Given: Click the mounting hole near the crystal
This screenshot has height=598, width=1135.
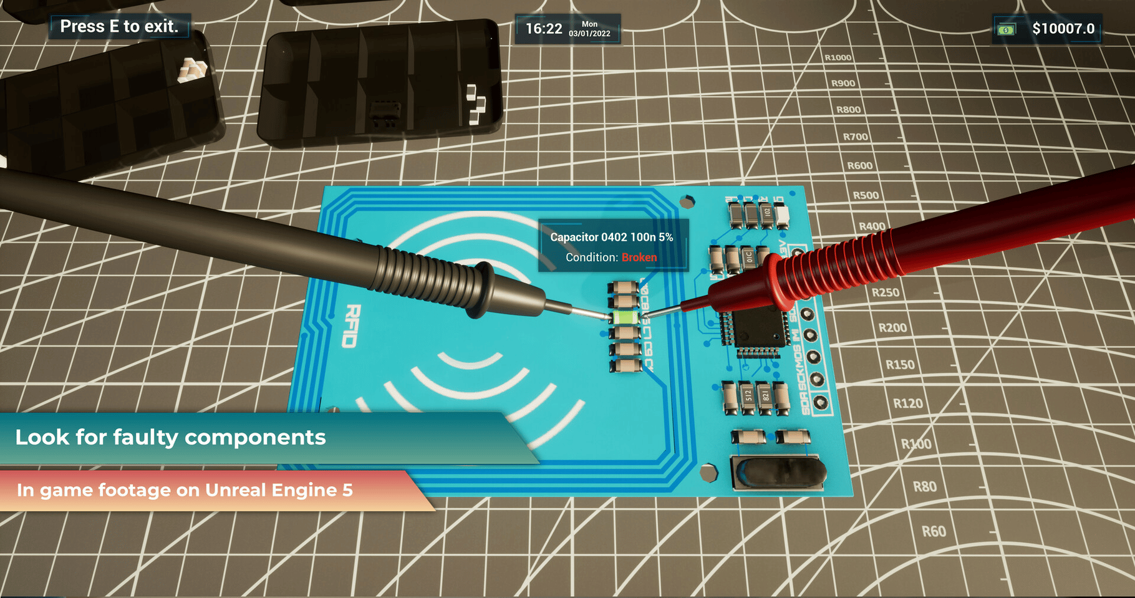Looking at the screenshot, I should pyautogui.click(x=709, y=473).
